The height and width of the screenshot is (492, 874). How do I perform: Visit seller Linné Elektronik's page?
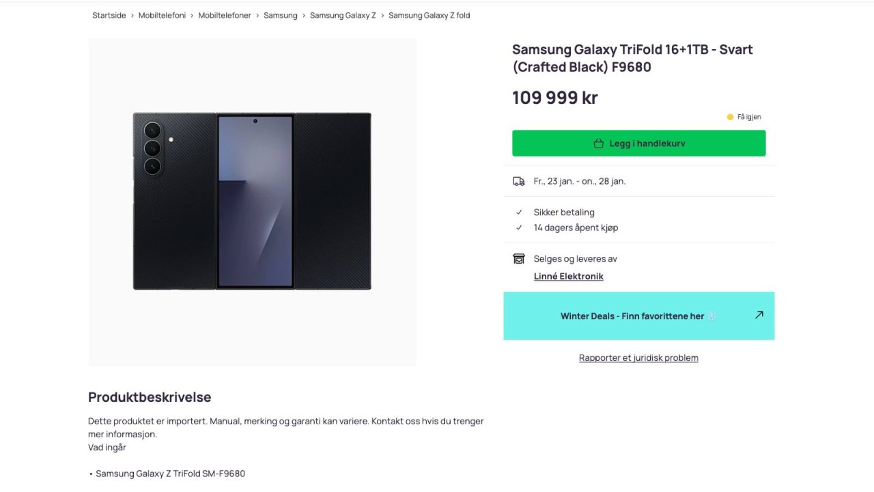coord(568,276)
